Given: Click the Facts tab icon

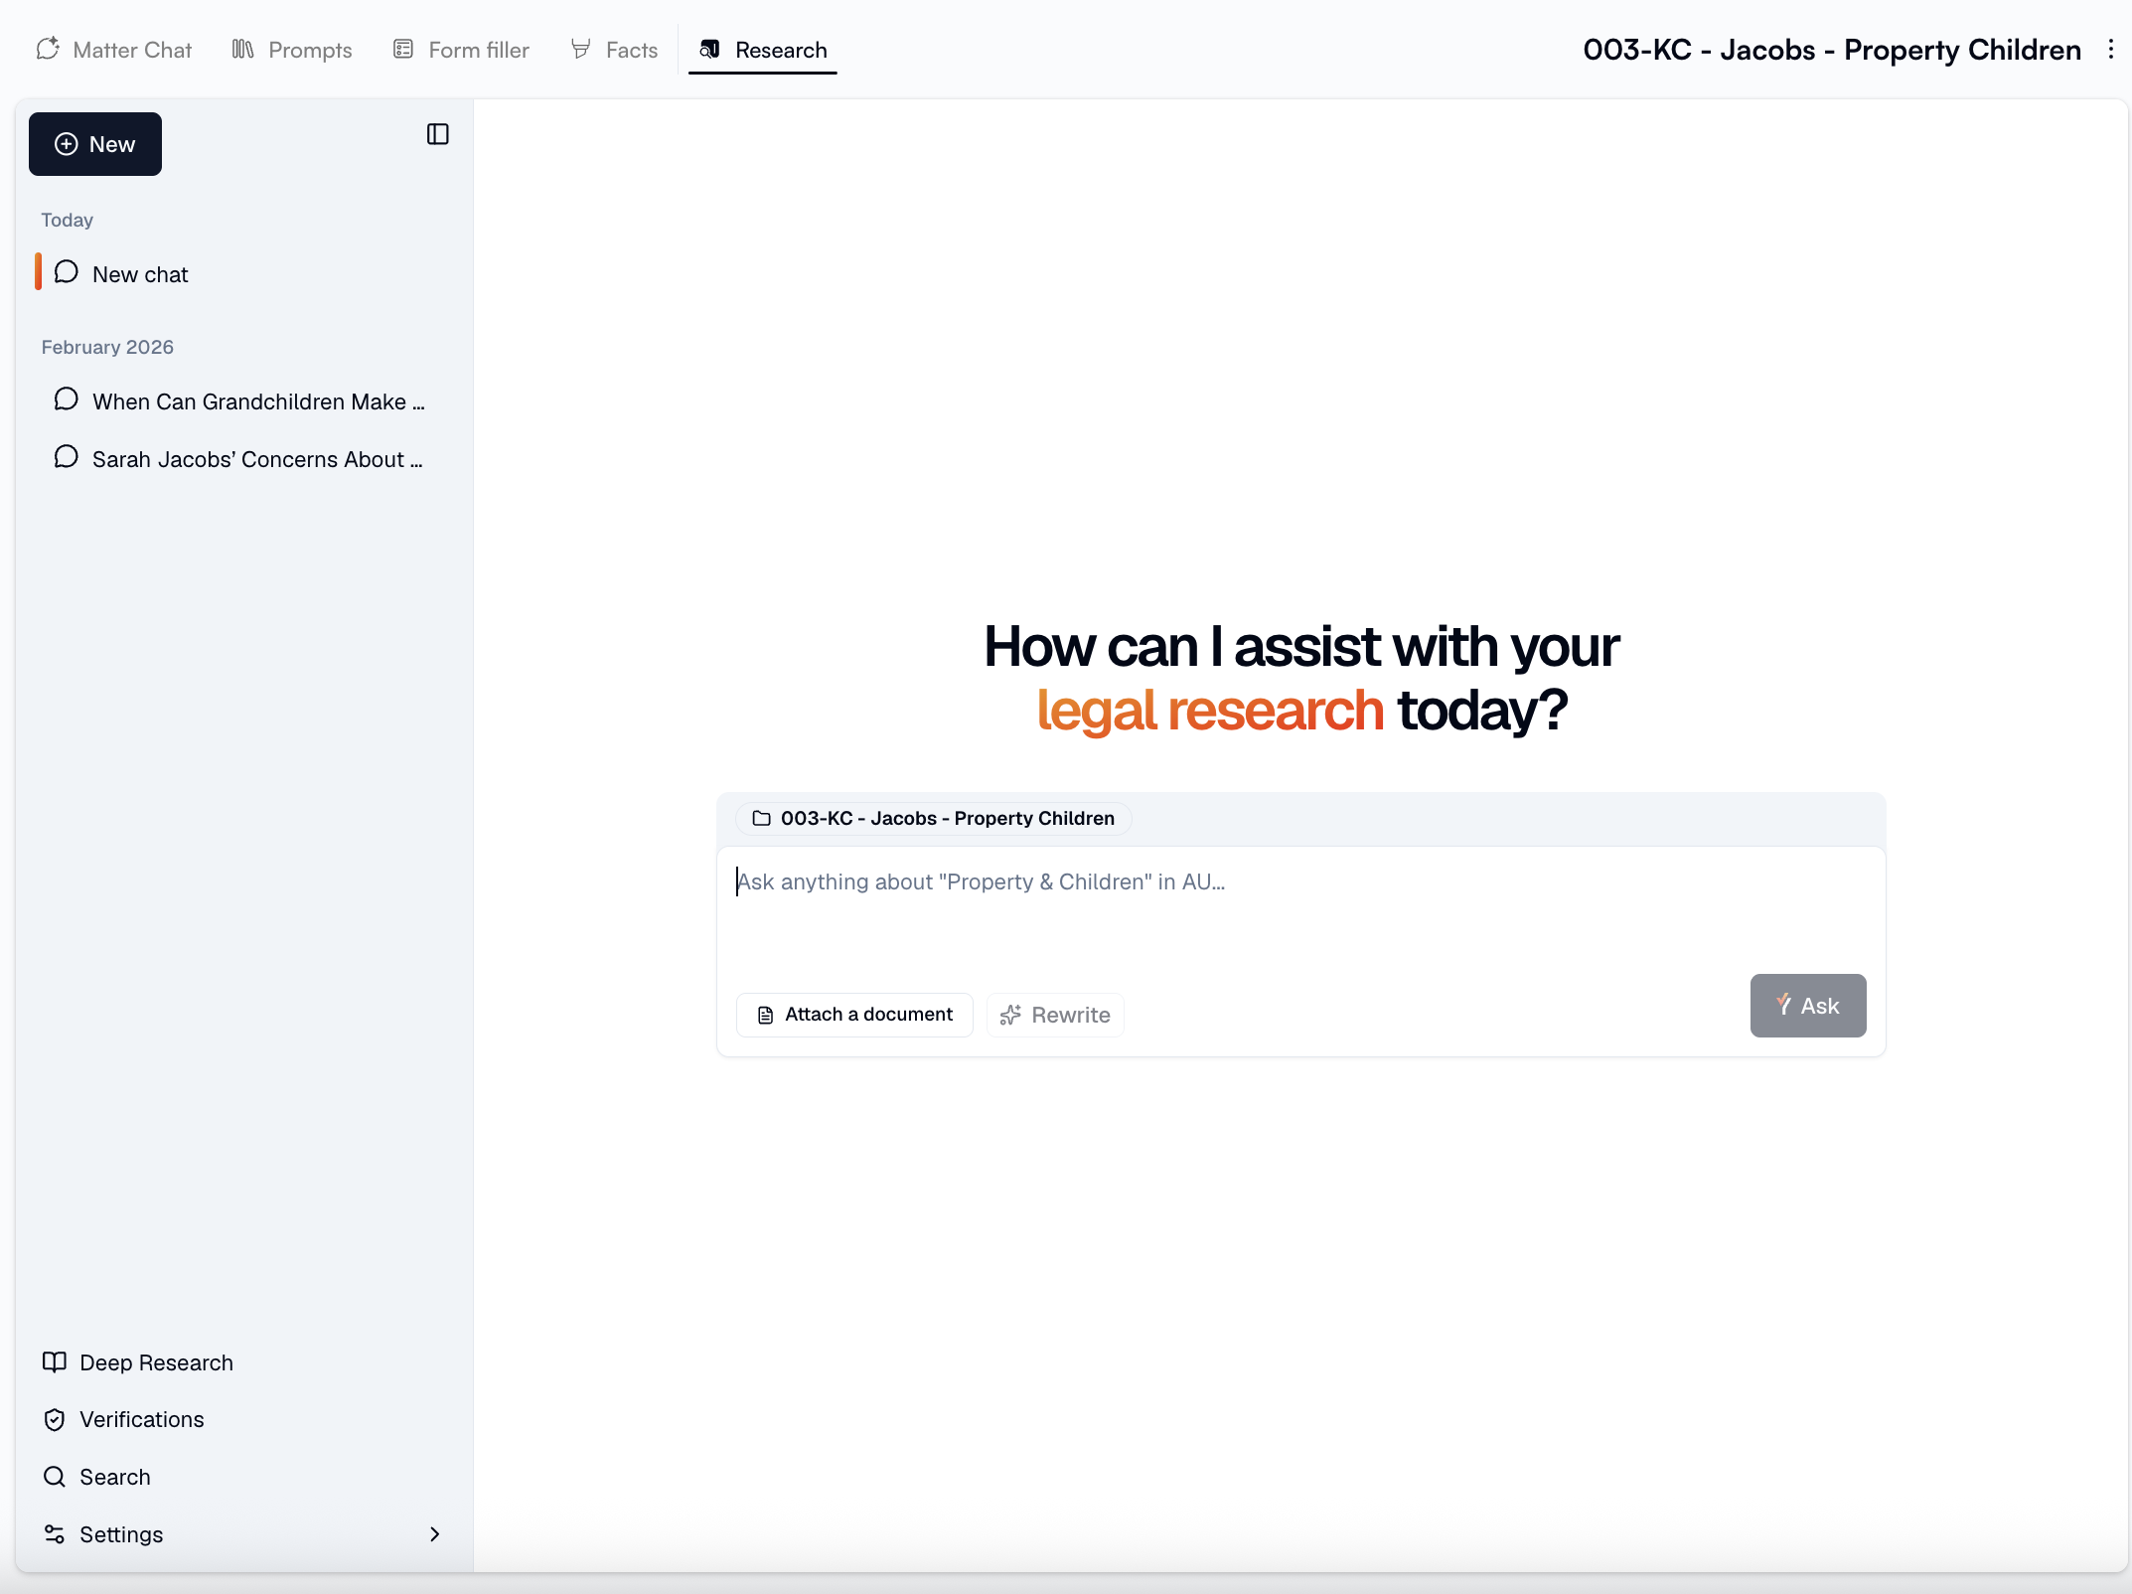Looking at the screenshot, I should (581, 50).
